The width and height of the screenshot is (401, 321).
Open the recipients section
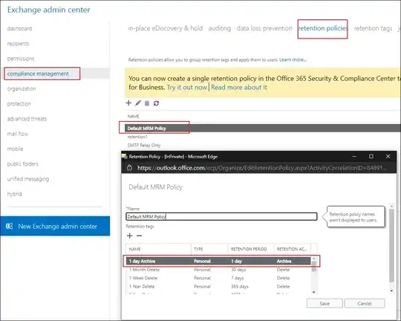tap(18, 44)
